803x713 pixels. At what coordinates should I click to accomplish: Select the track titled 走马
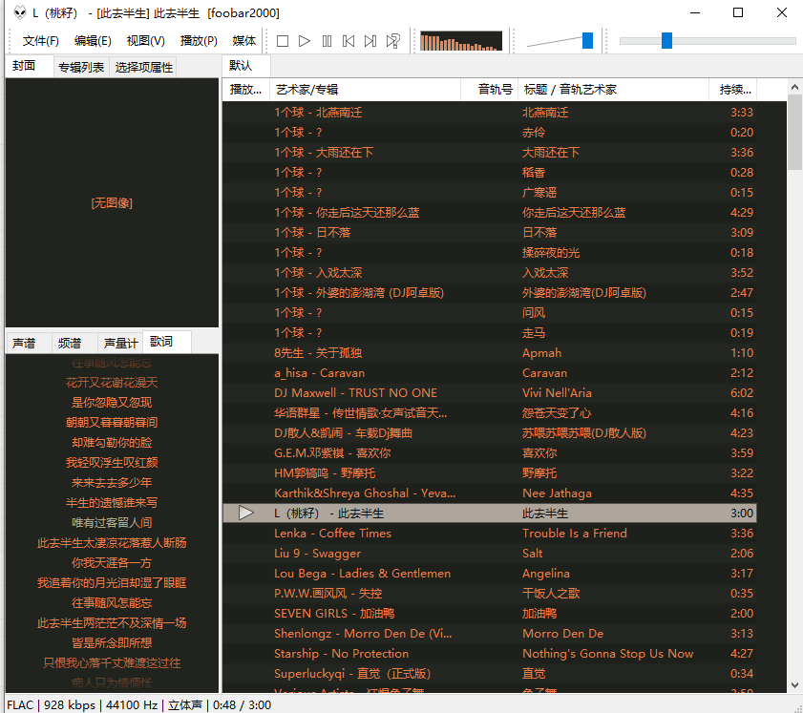pos(490,333)
